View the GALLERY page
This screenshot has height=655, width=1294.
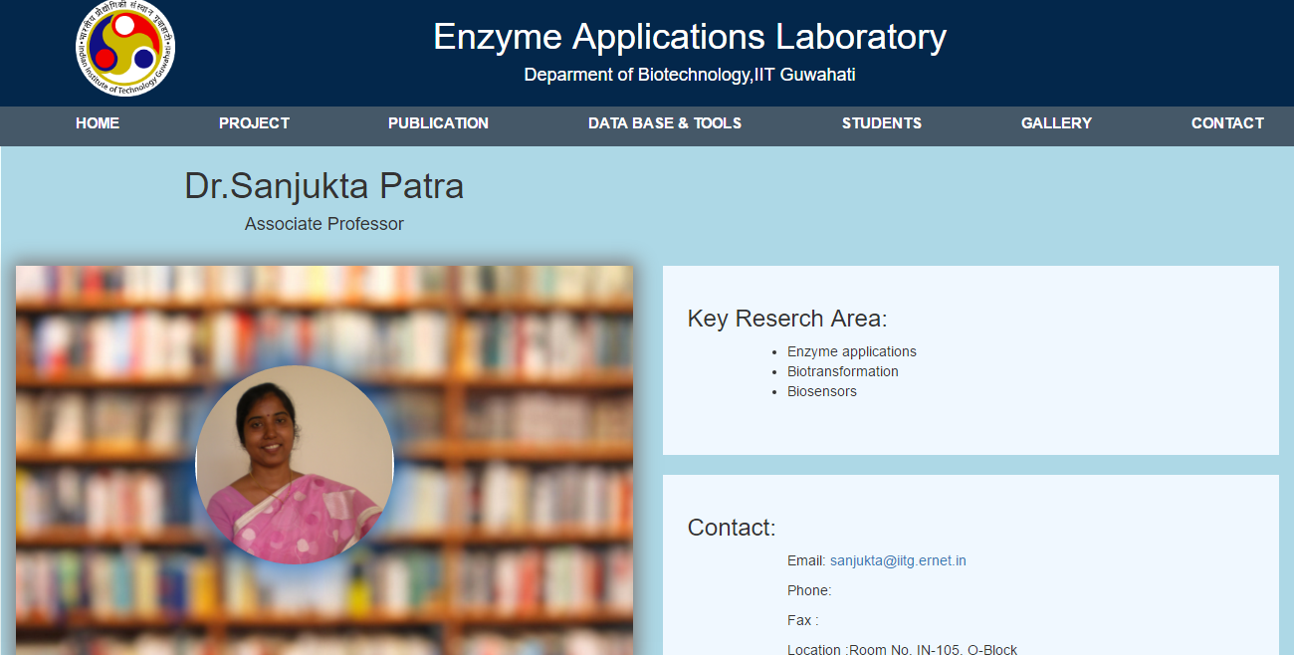point(1056,123)
